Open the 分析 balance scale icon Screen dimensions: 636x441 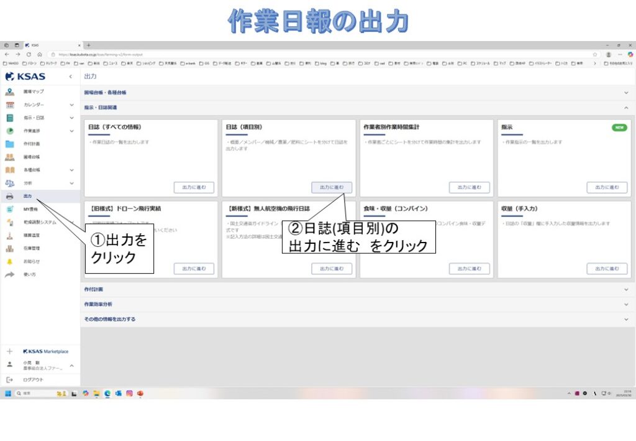click(9, 183)
